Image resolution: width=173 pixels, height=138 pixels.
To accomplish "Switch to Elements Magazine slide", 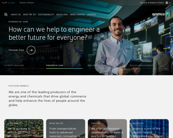I will click(x=14, y=66).
